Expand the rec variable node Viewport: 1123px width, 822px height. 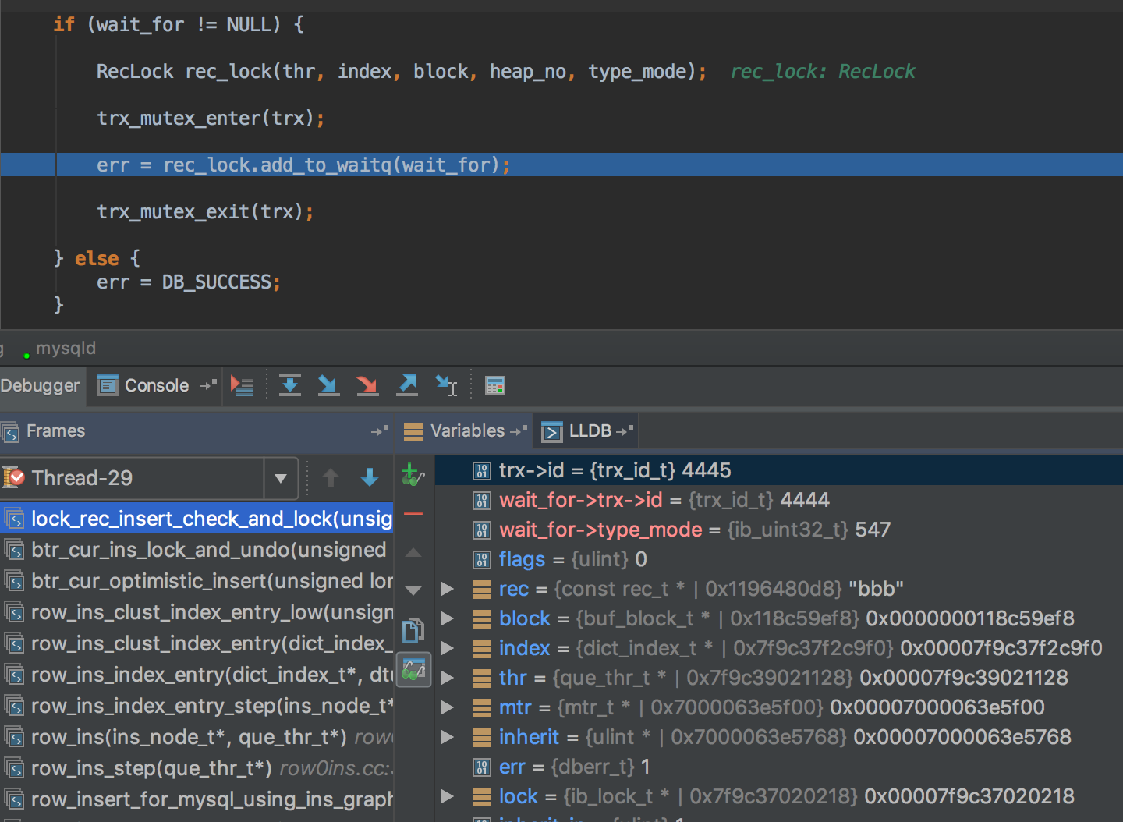click(448, 589)
